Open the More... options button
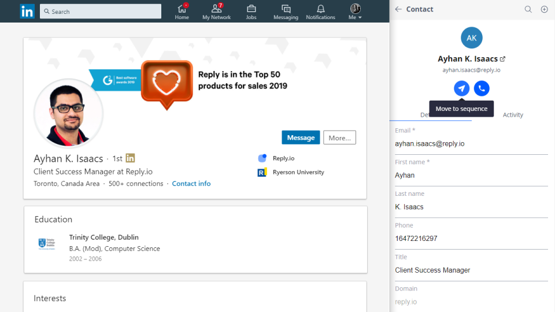This screenshot has width=555, height=312. tap(339, 138)
